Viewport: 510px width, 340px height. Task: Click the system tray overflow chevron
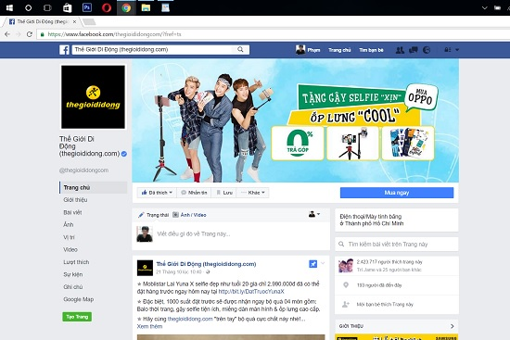tap(485, 7)
